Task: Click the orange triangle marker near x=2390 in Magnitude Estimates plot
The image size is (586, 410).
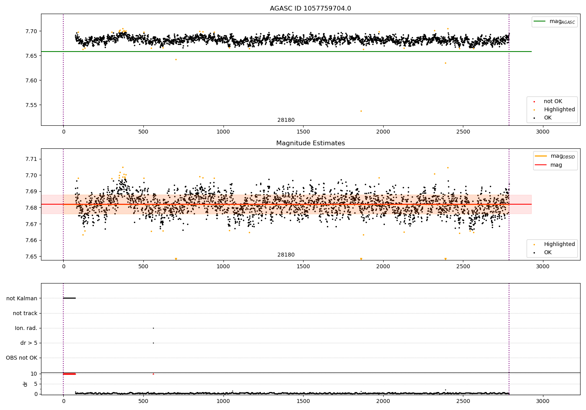Action: 445,259
